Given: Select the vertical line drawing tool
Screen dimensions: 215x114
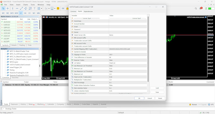Looking at the screenshot, I should [x=13, y=9].
